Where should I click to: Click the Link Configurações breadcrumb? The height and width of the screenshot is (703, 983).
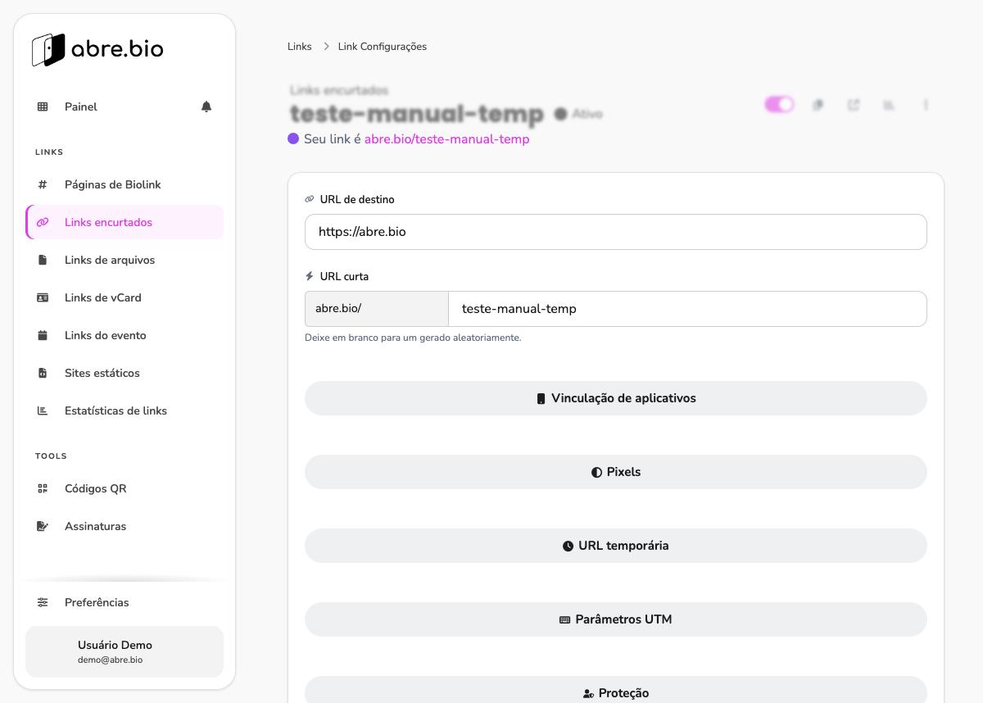coord(383,47)
